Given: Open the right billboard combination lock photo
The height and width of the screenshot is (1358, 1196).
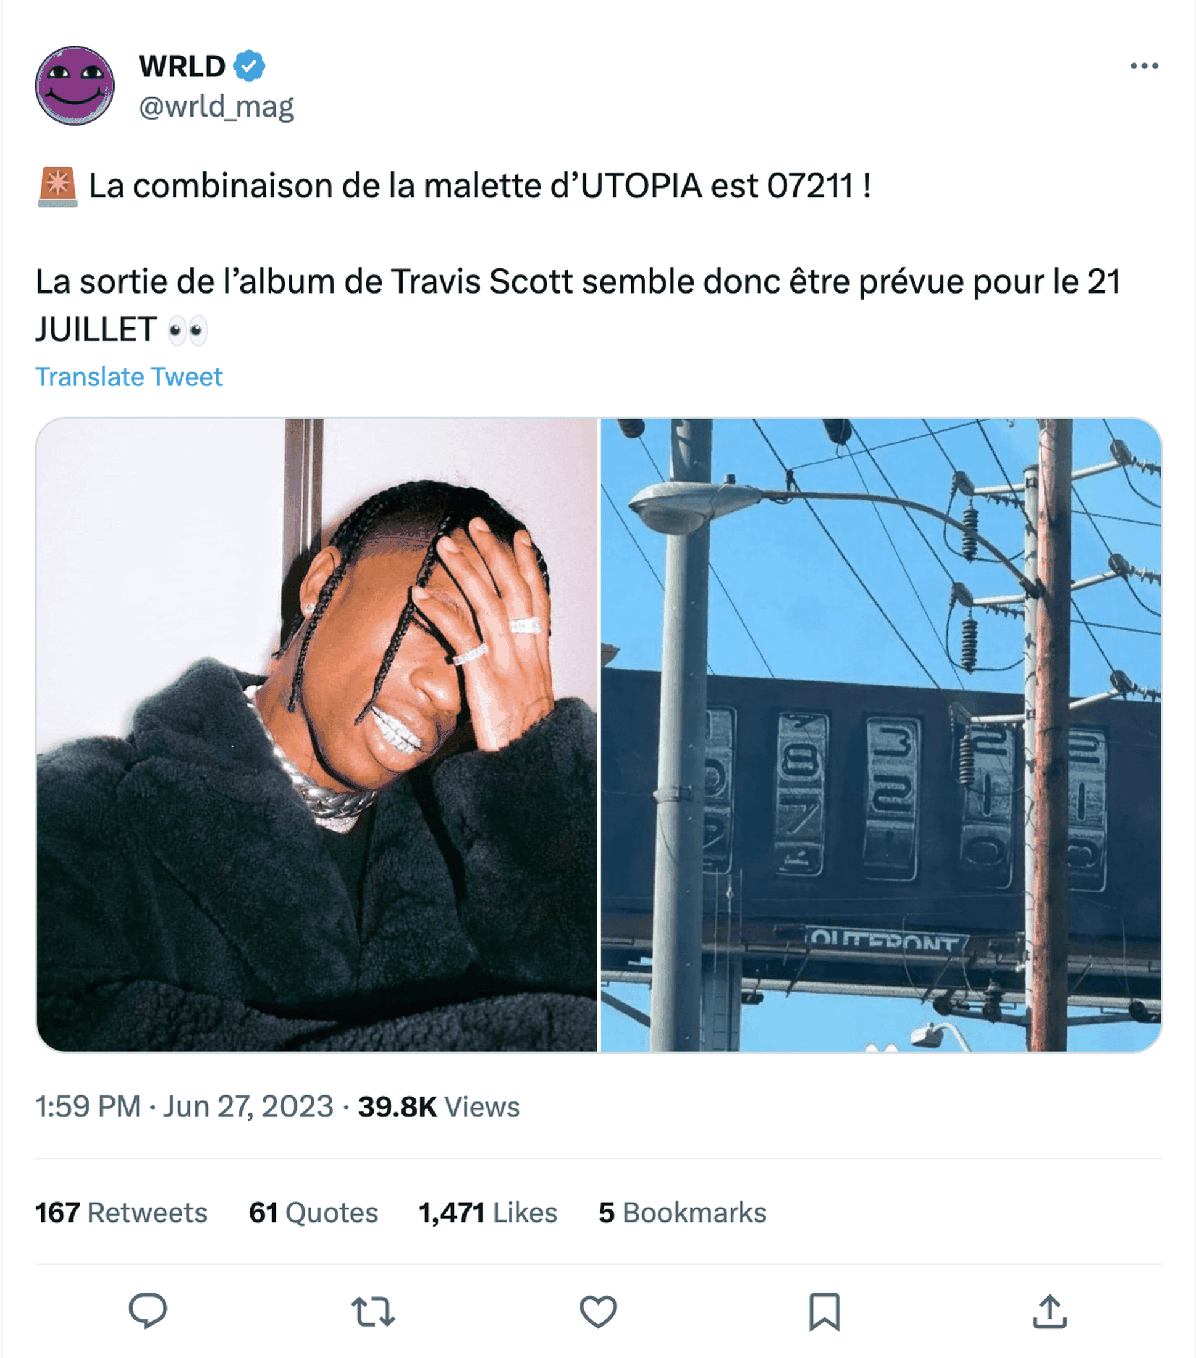Looking at the screenshot, I should click(881, 735).
